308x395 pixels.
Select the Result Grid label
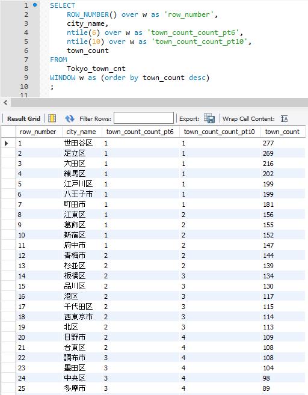(x=23, y=118)
